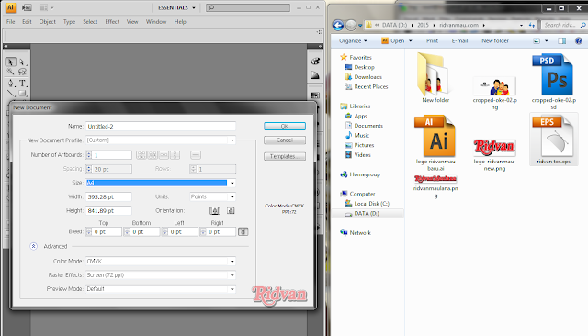Click New folder in Explorer toolbar
This screenshot has width=588, height=336.
[495, 40]
